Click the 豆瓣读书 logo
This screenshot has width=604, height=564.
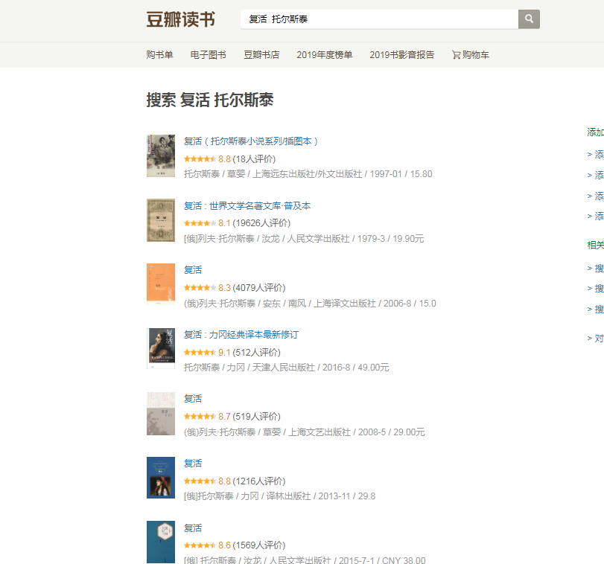coord(181,19)
